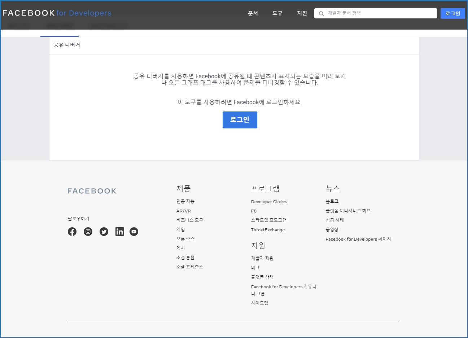The width and height of the screenshot is (468, 338).
Task: Follow the ThreatExchange link
Action: [x=268, y=230]
